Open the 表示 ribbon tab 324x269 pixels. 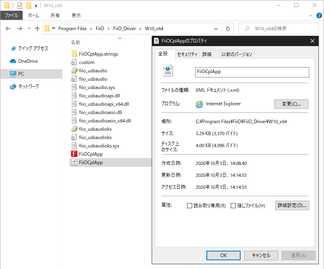click(76, 15)
